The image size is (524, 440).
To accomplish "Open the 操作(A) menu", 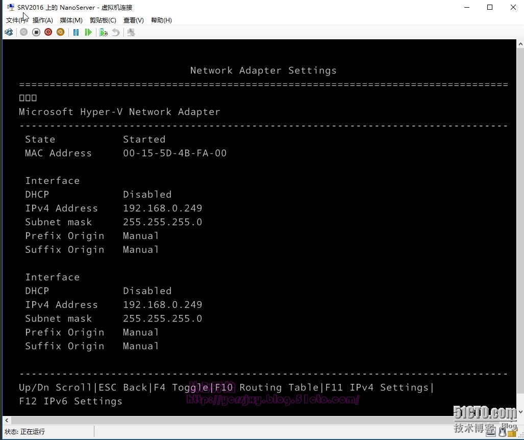I will click(42, 20).
